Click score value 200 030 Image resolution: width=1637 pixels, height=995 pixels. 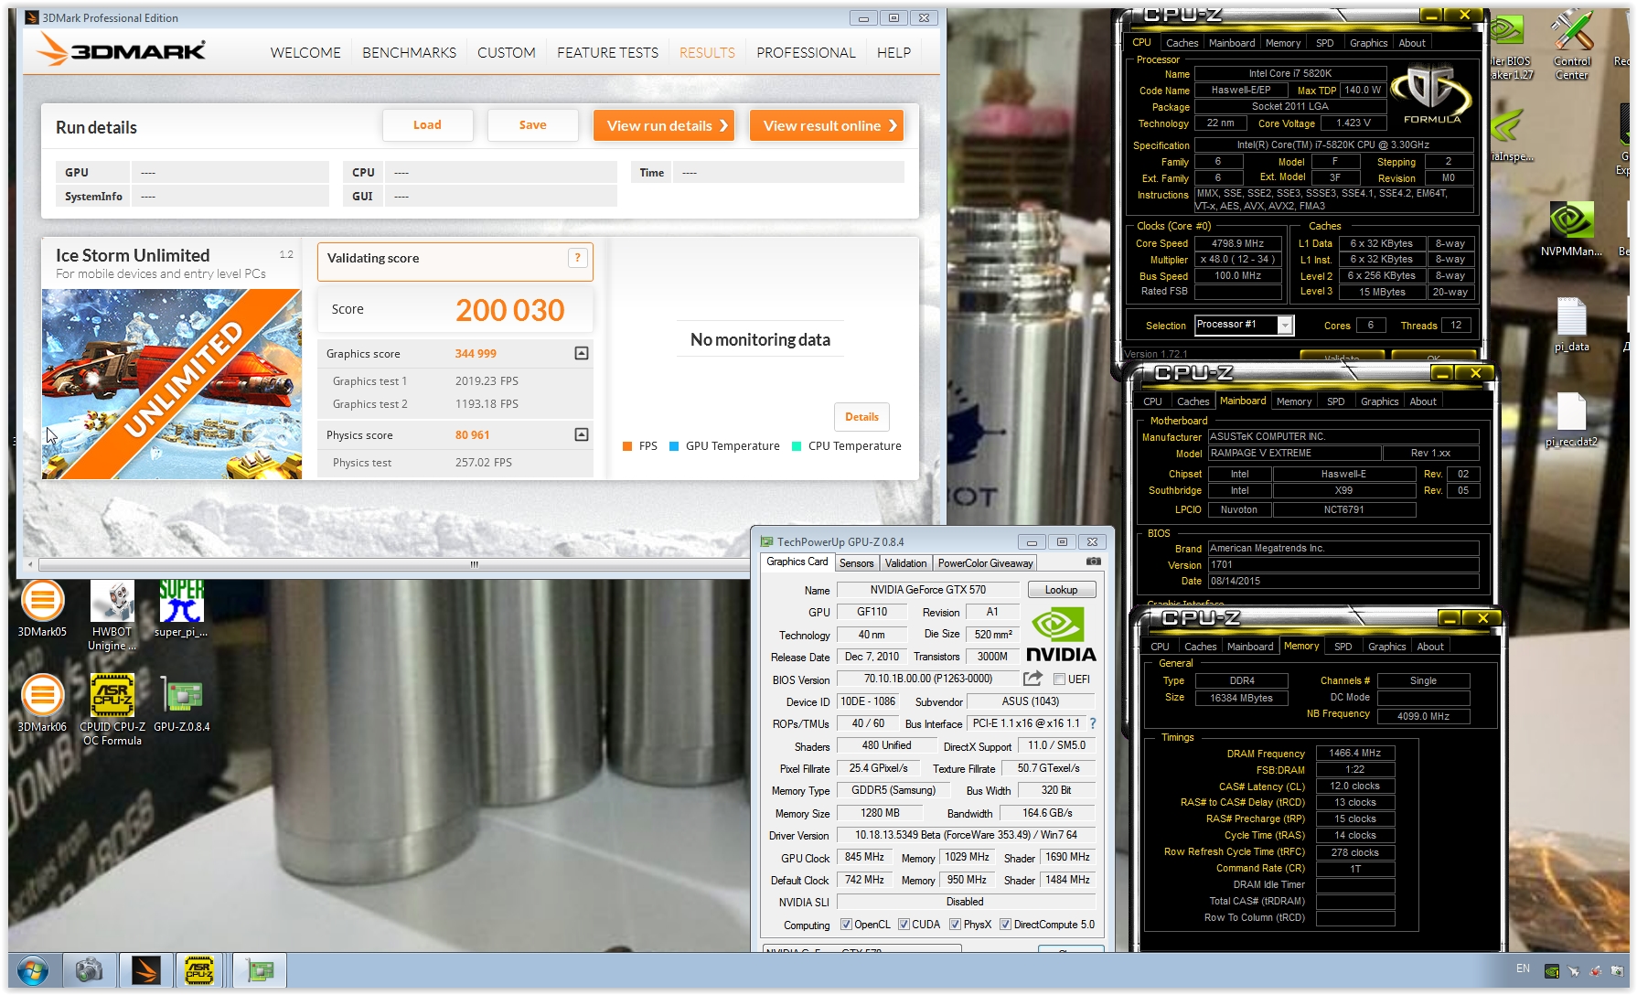pos(510,310)
